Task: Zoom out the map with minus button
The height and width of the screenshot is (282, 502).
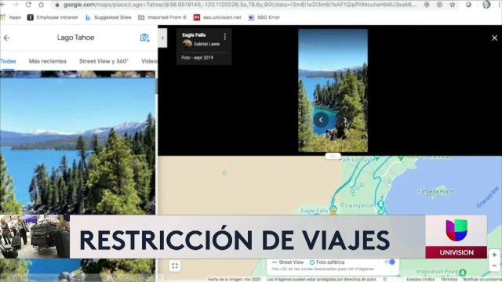Action: (x=494, y=266)
